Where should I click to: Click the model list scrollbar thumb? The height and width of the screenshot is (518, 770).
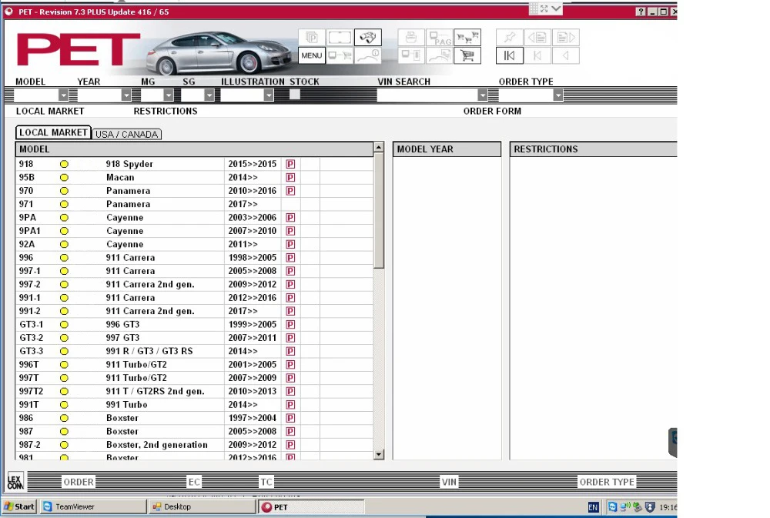pos(379,210)
